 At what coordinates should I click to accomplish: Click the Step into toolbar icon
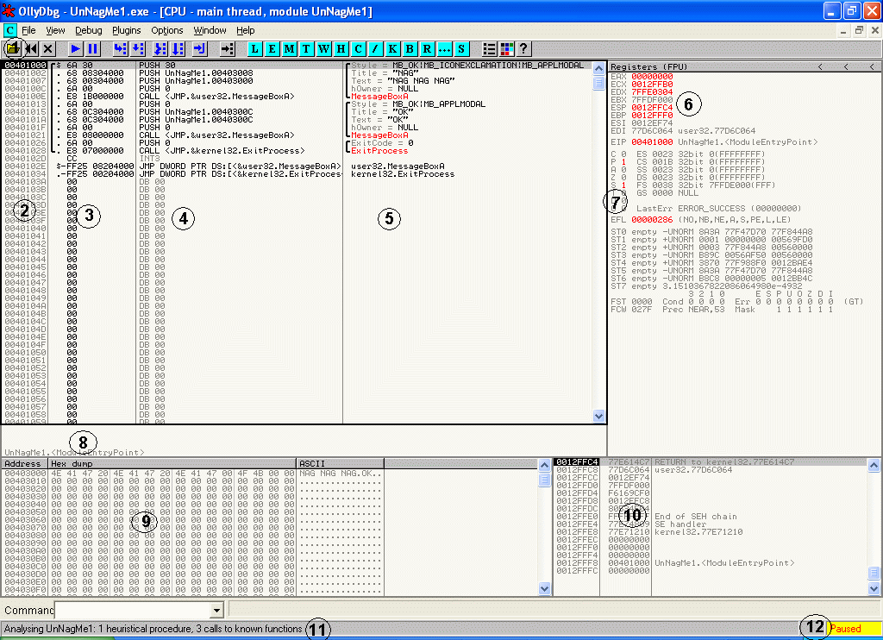120,49
